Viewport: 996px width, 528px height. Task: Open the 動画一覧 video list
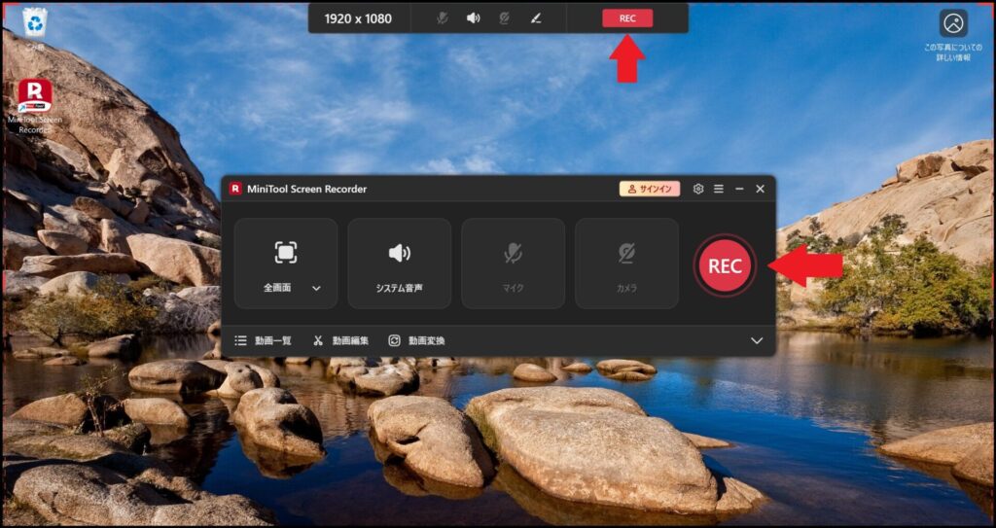click(263, 340)
